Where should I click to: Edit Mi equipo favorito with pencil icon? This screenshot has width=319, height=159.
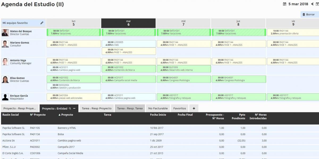pyautogui.click(x=42, y=23)
